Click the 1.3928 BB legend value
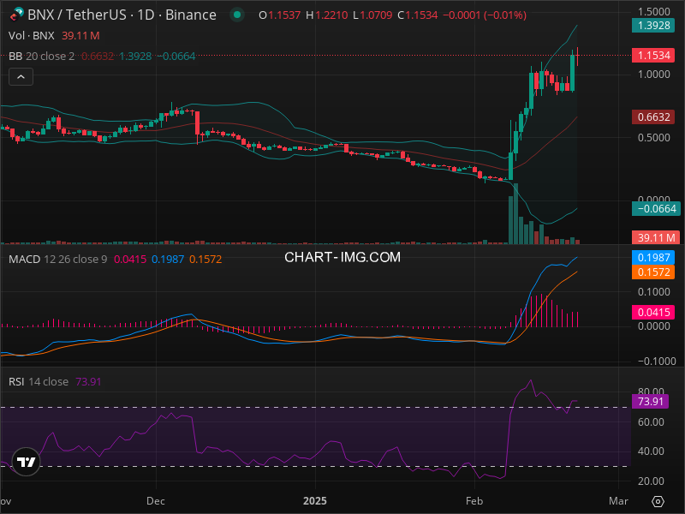 (x=135, y=56)
